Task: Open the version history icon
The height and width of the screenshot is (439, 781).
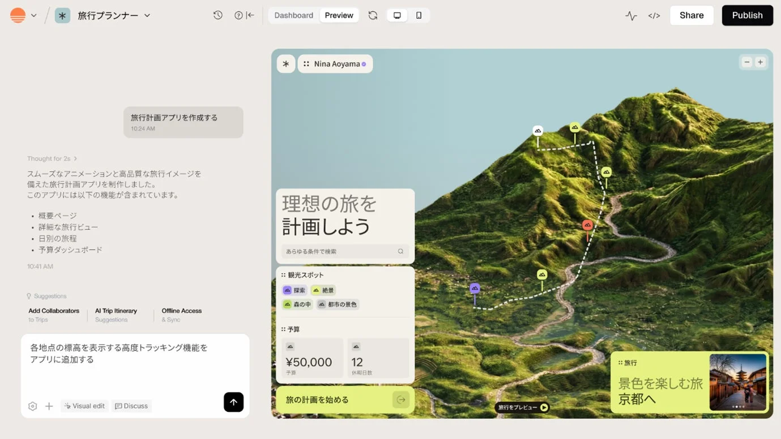Action: coord(217,15)
